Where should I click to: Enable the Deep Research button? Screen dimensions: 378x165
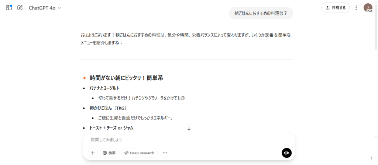(x=140, y=153)
